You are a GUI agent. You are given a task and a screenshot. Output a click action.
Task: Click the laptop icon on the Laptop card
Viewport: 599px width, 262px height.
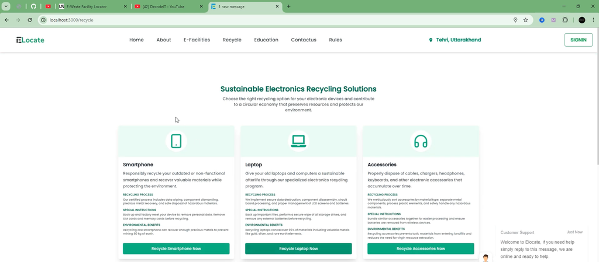(298, 141)
